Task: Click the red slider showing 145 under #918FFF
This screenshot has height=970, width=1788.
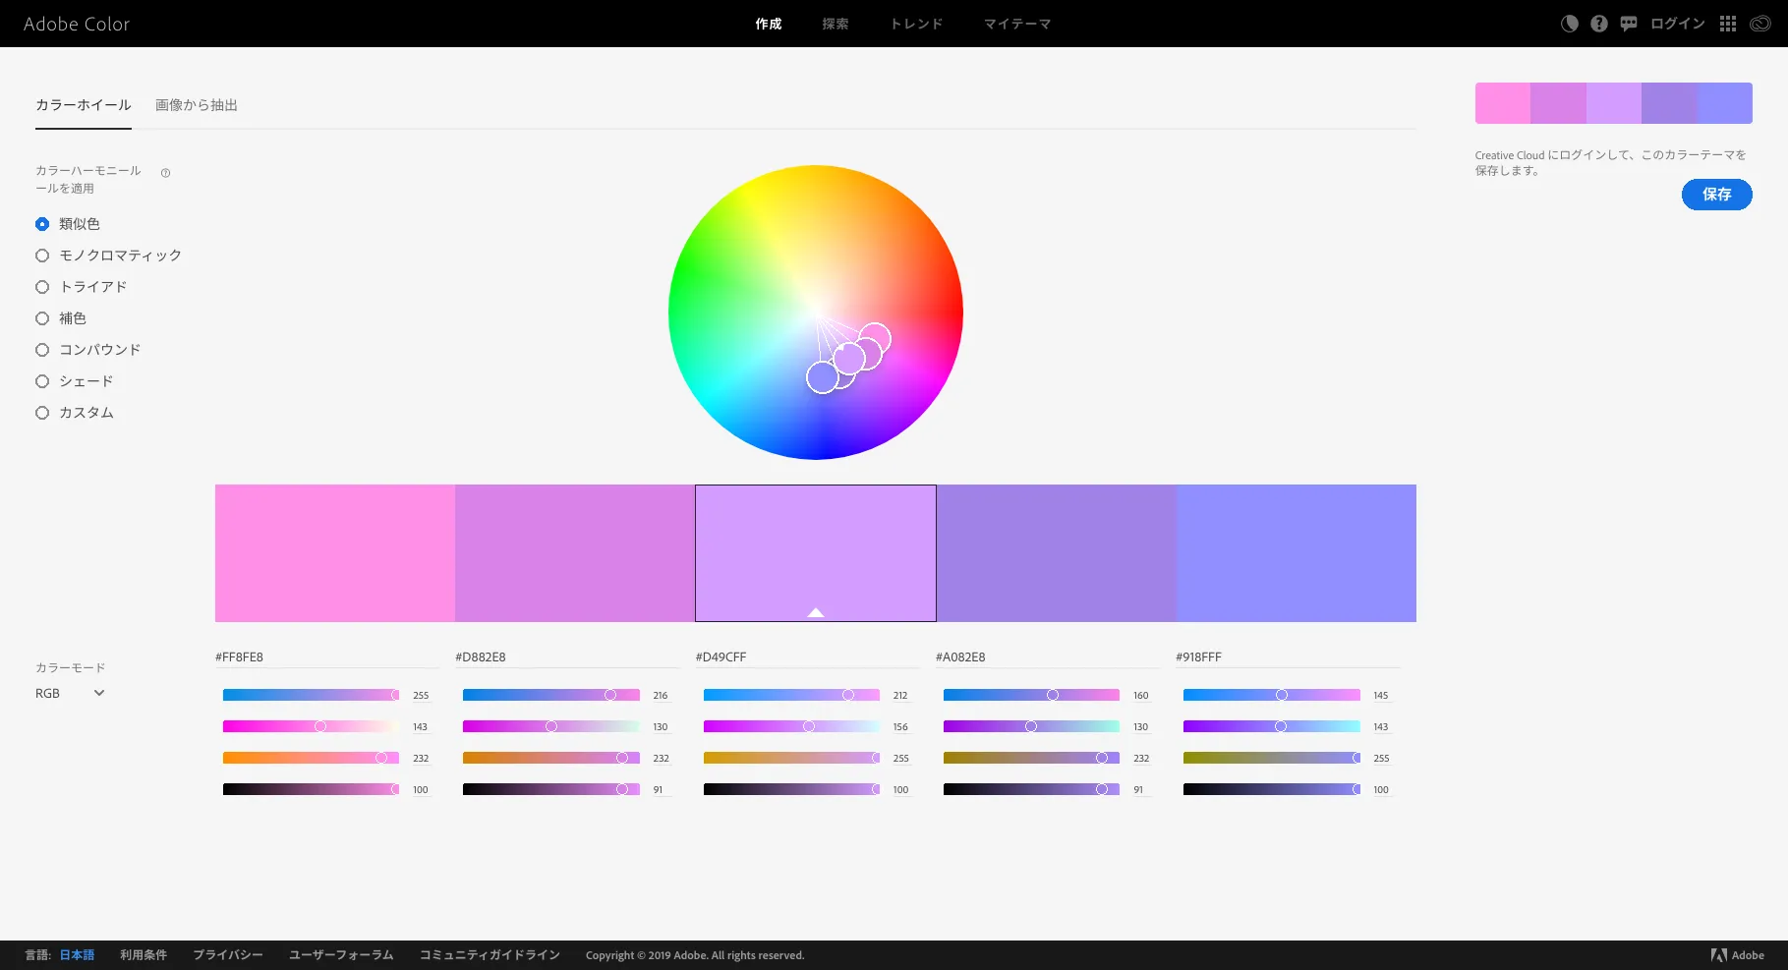Action: pos(1272,695)
